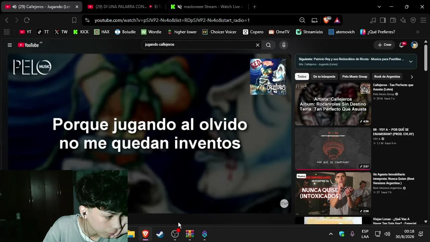Screen dimensions: 430x242
Task: Start voice search with the microphone
Action: [x=284, y=45]
